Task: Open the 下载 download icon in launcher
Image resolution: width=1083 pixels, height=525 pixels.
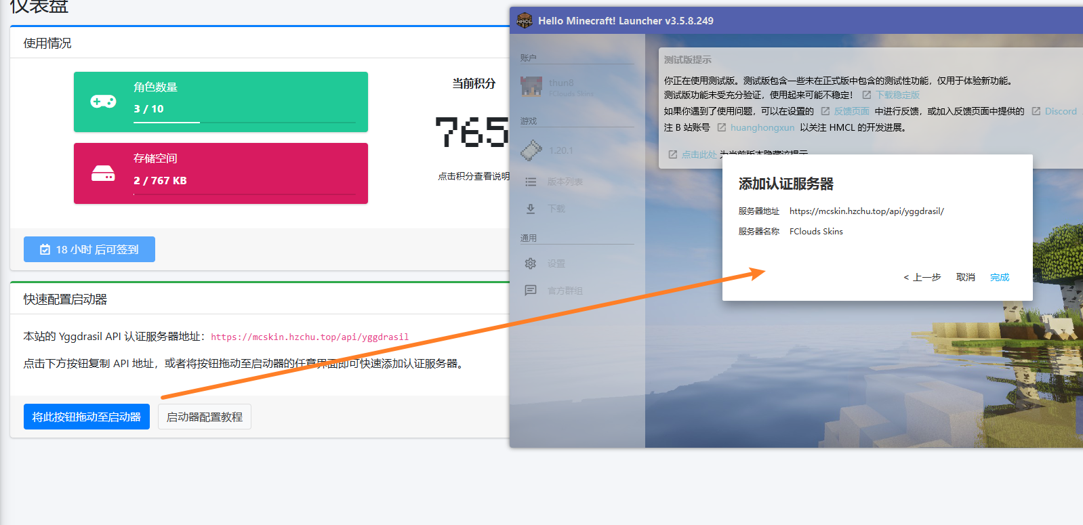Action: coord(531,209)
